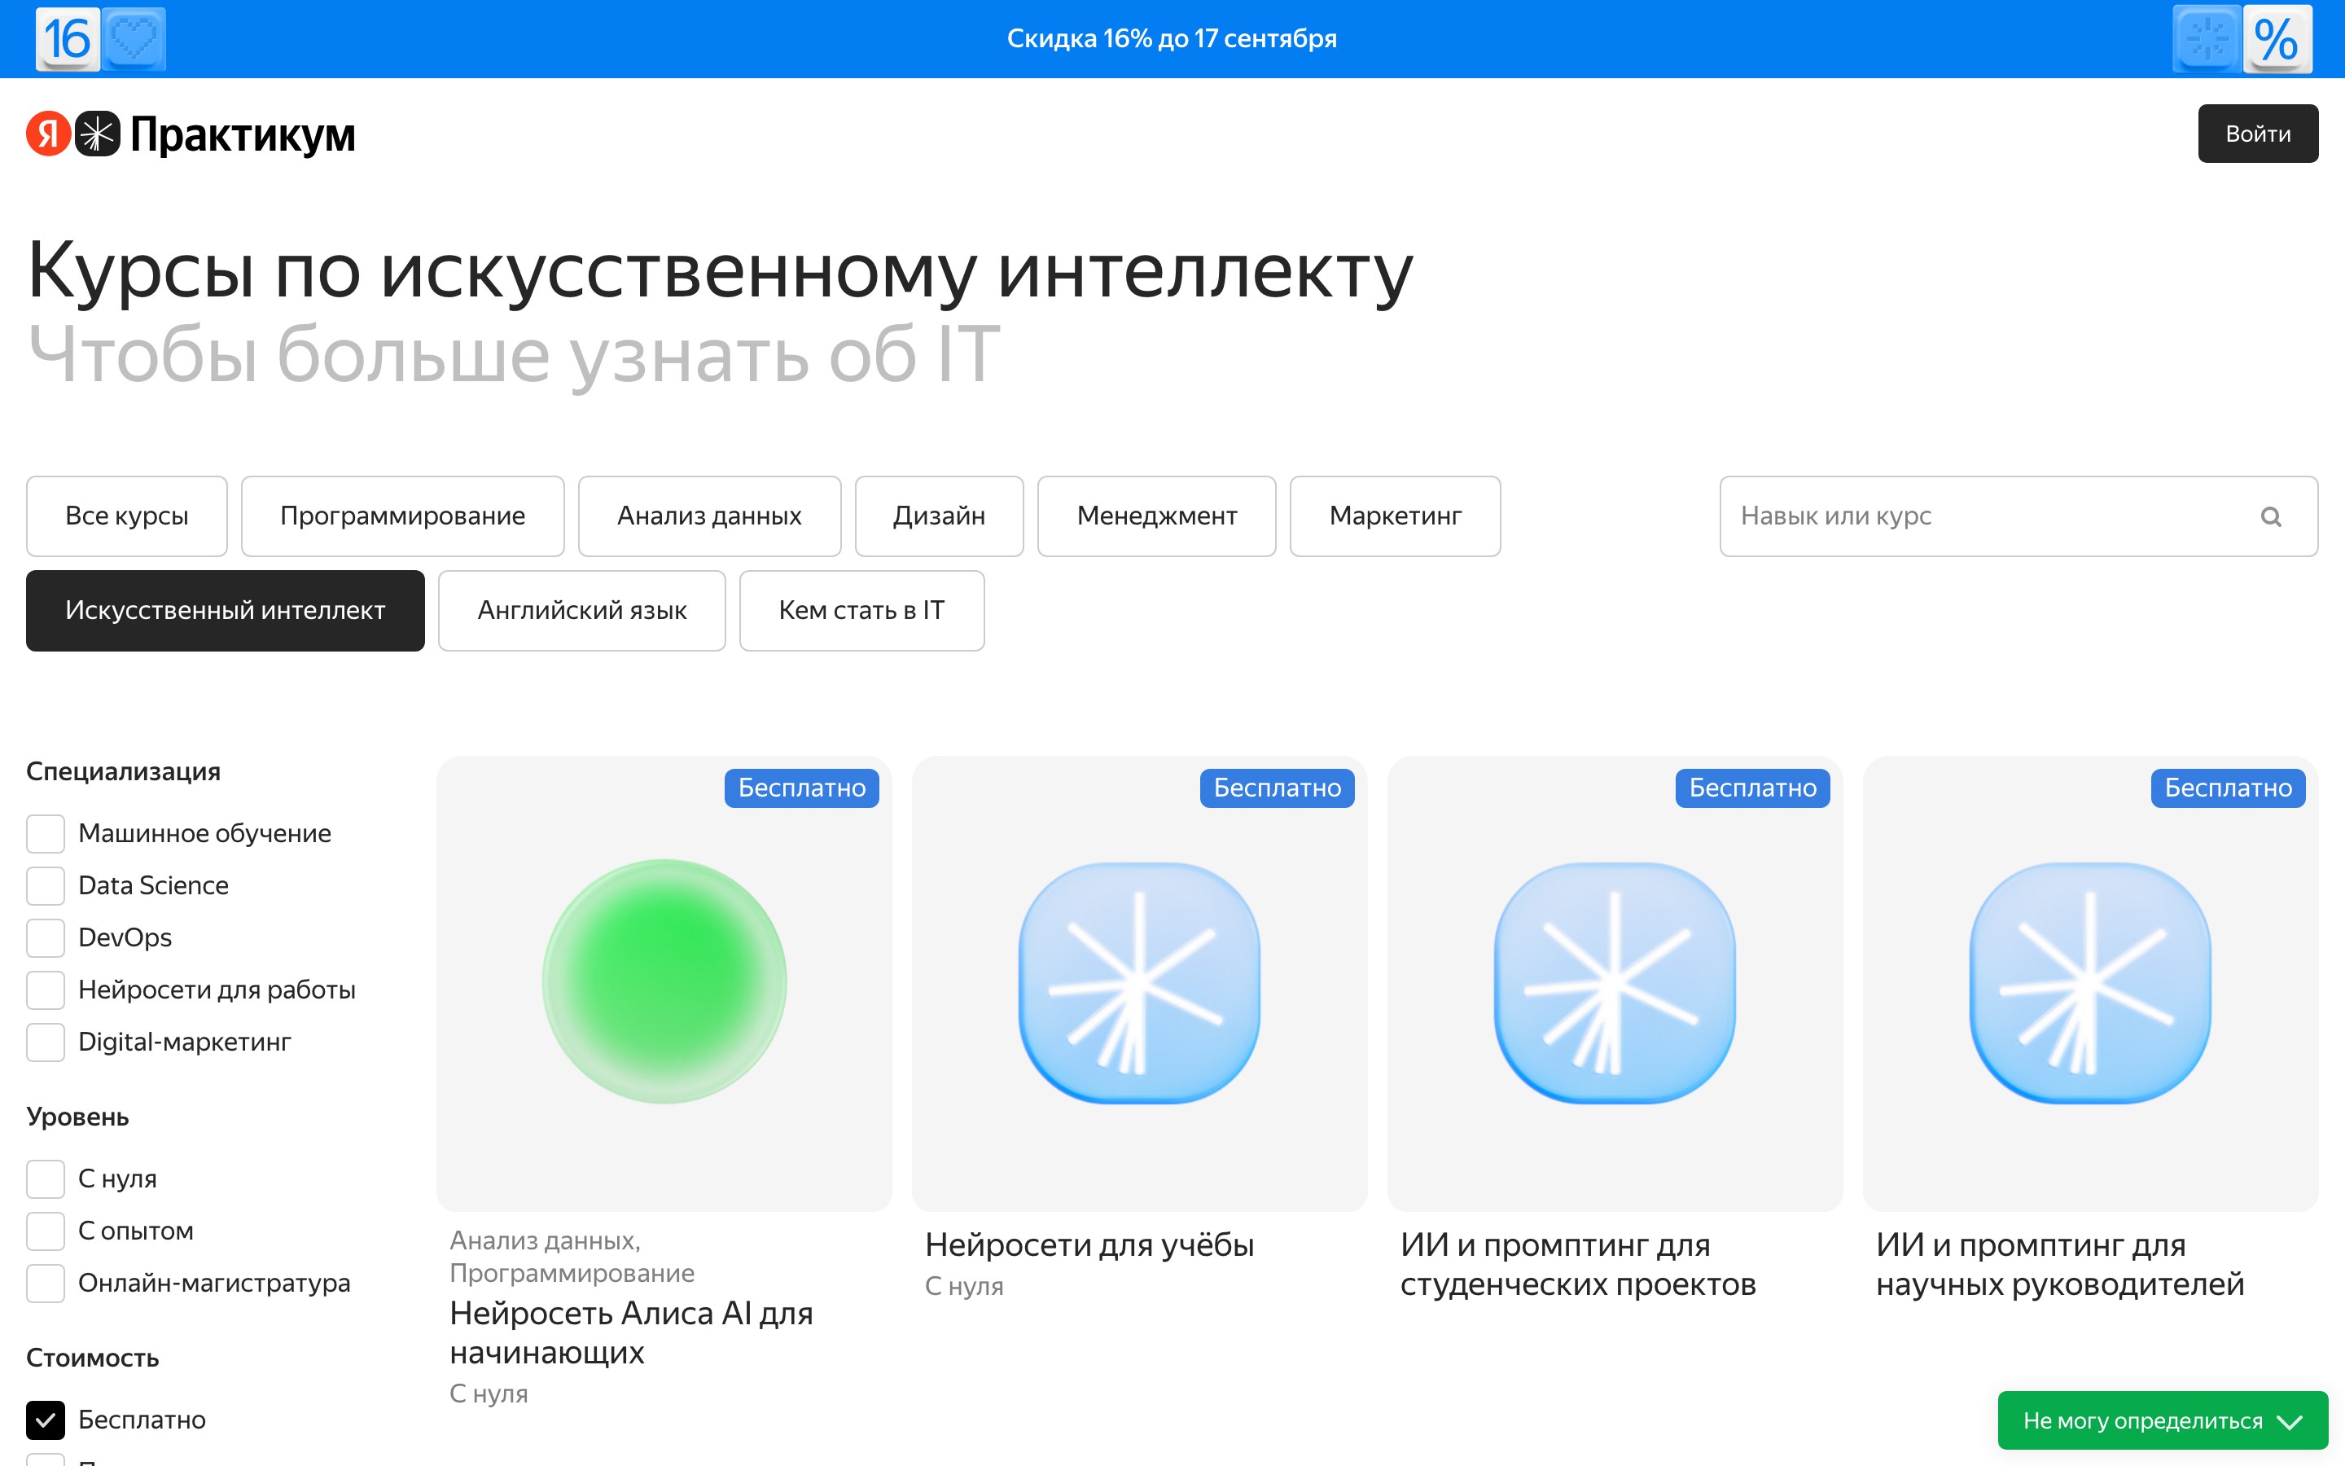2345x1466 pixels.
Task: Click 'Анализ данных, Программирование' card label
Action: [x=572, y=1257]
